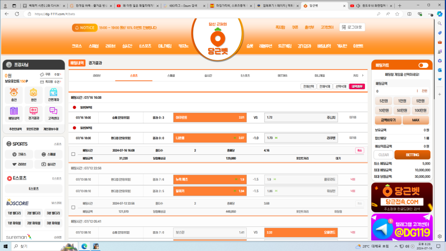Select the 1분 별다리 game under BOSCORE

(x=14, y=213)
